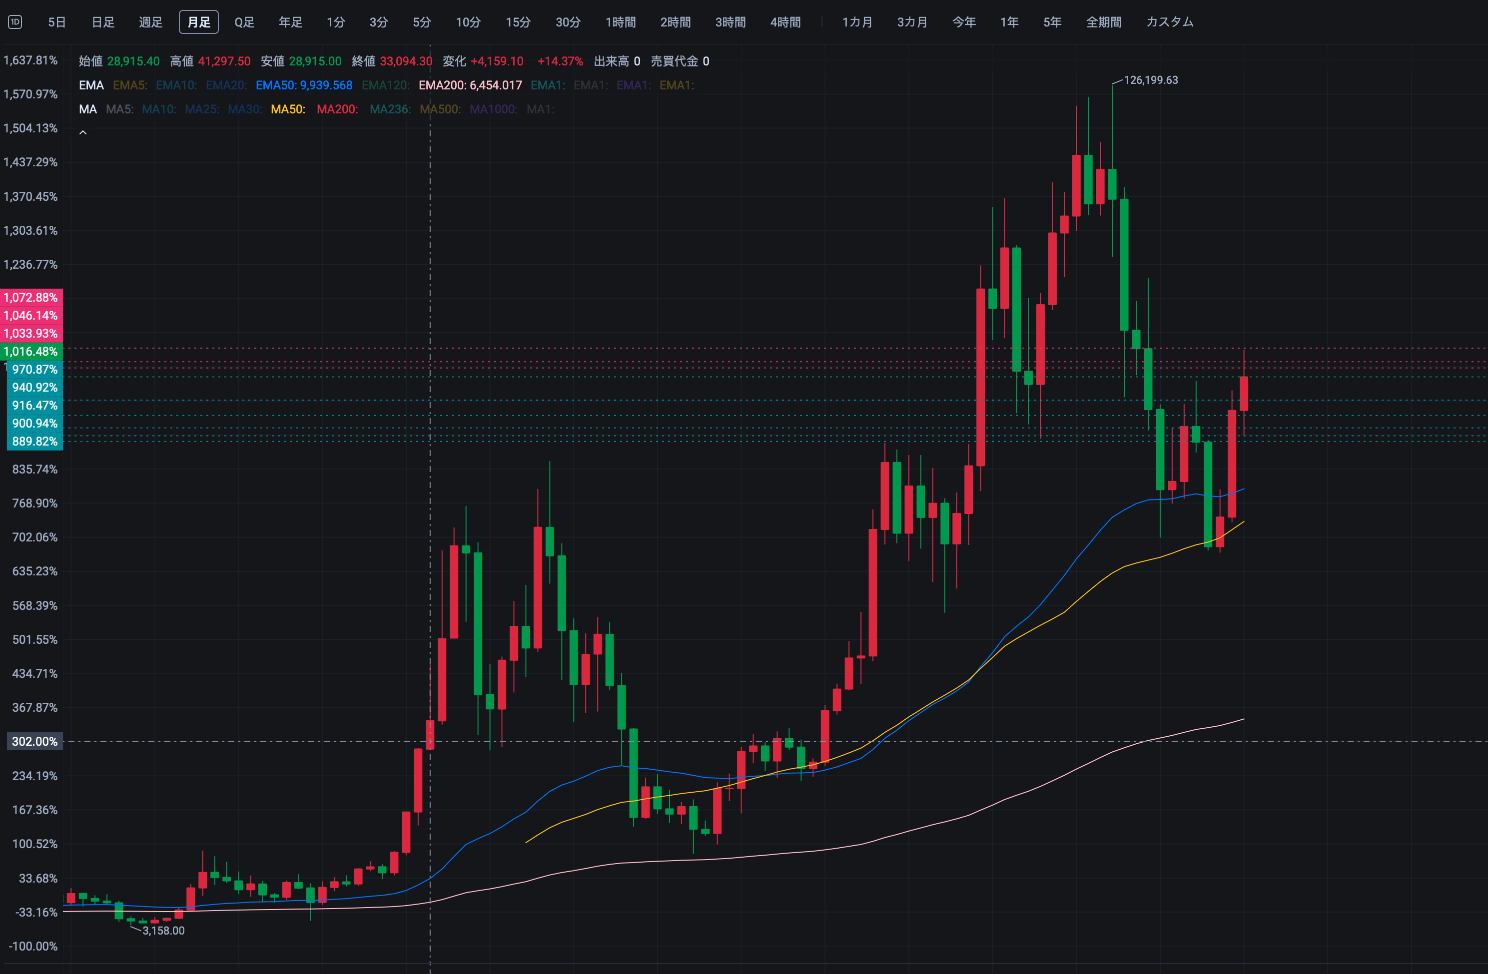Switch to 年足 yearly candles

[291, 22]
